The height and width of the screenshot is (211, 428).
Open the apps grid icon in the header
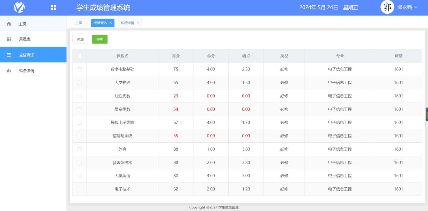53,7
